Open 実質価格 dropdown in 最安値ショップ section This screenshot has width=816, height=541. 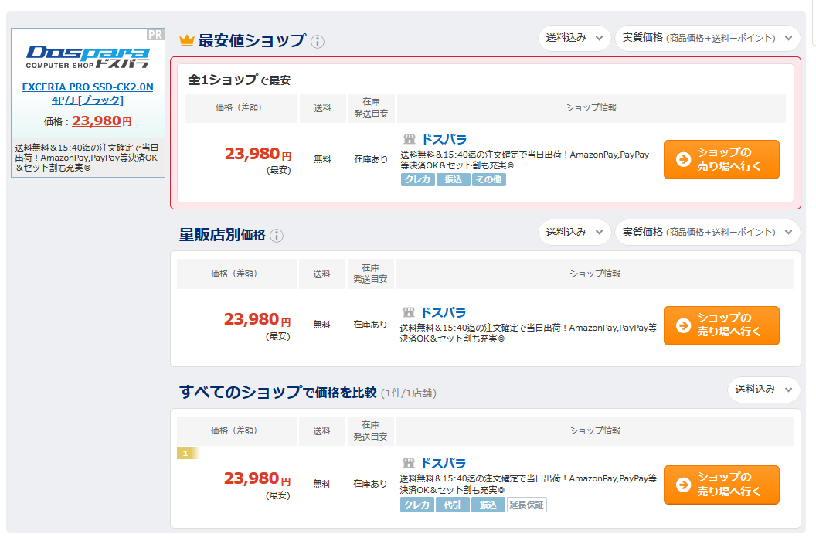(x=707, y=38)
